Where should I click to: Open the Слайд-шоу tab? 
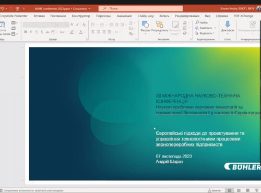pos(146,16)
